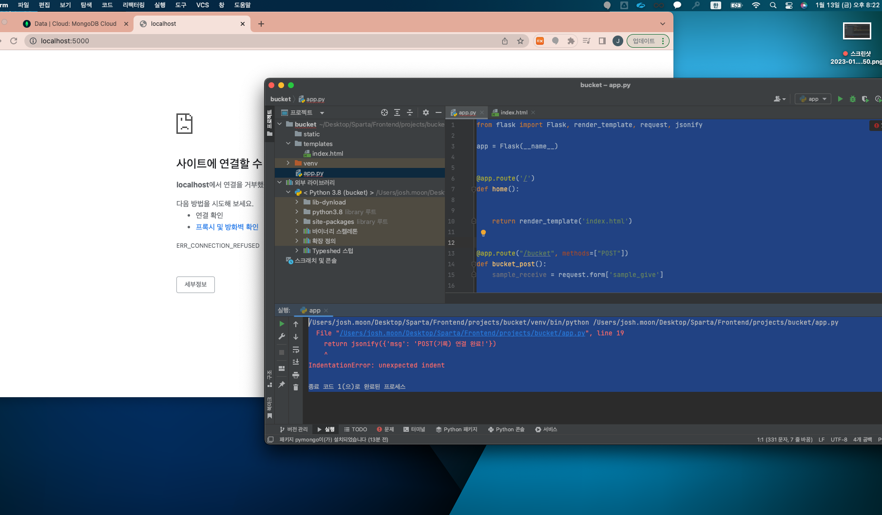Bookmark this page star in Chrome
Viewport: 882px width, 515px height.
click(520, 41)
